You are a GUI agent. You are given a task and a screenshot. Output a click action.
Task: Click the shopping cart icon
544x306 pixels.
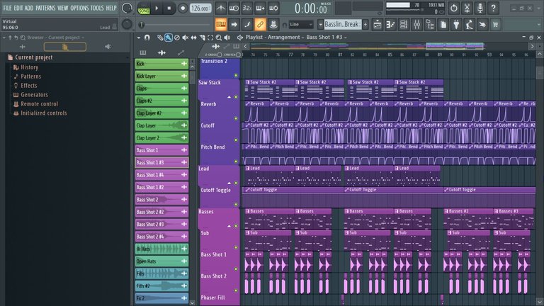click(495, 25)
